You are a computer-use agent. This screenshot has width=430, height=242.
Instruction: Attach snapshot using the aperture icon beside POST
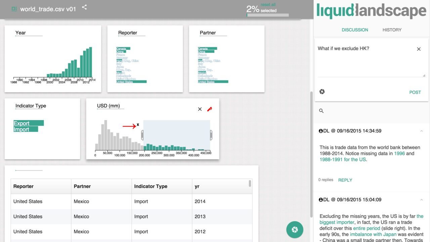coord(322,92)
